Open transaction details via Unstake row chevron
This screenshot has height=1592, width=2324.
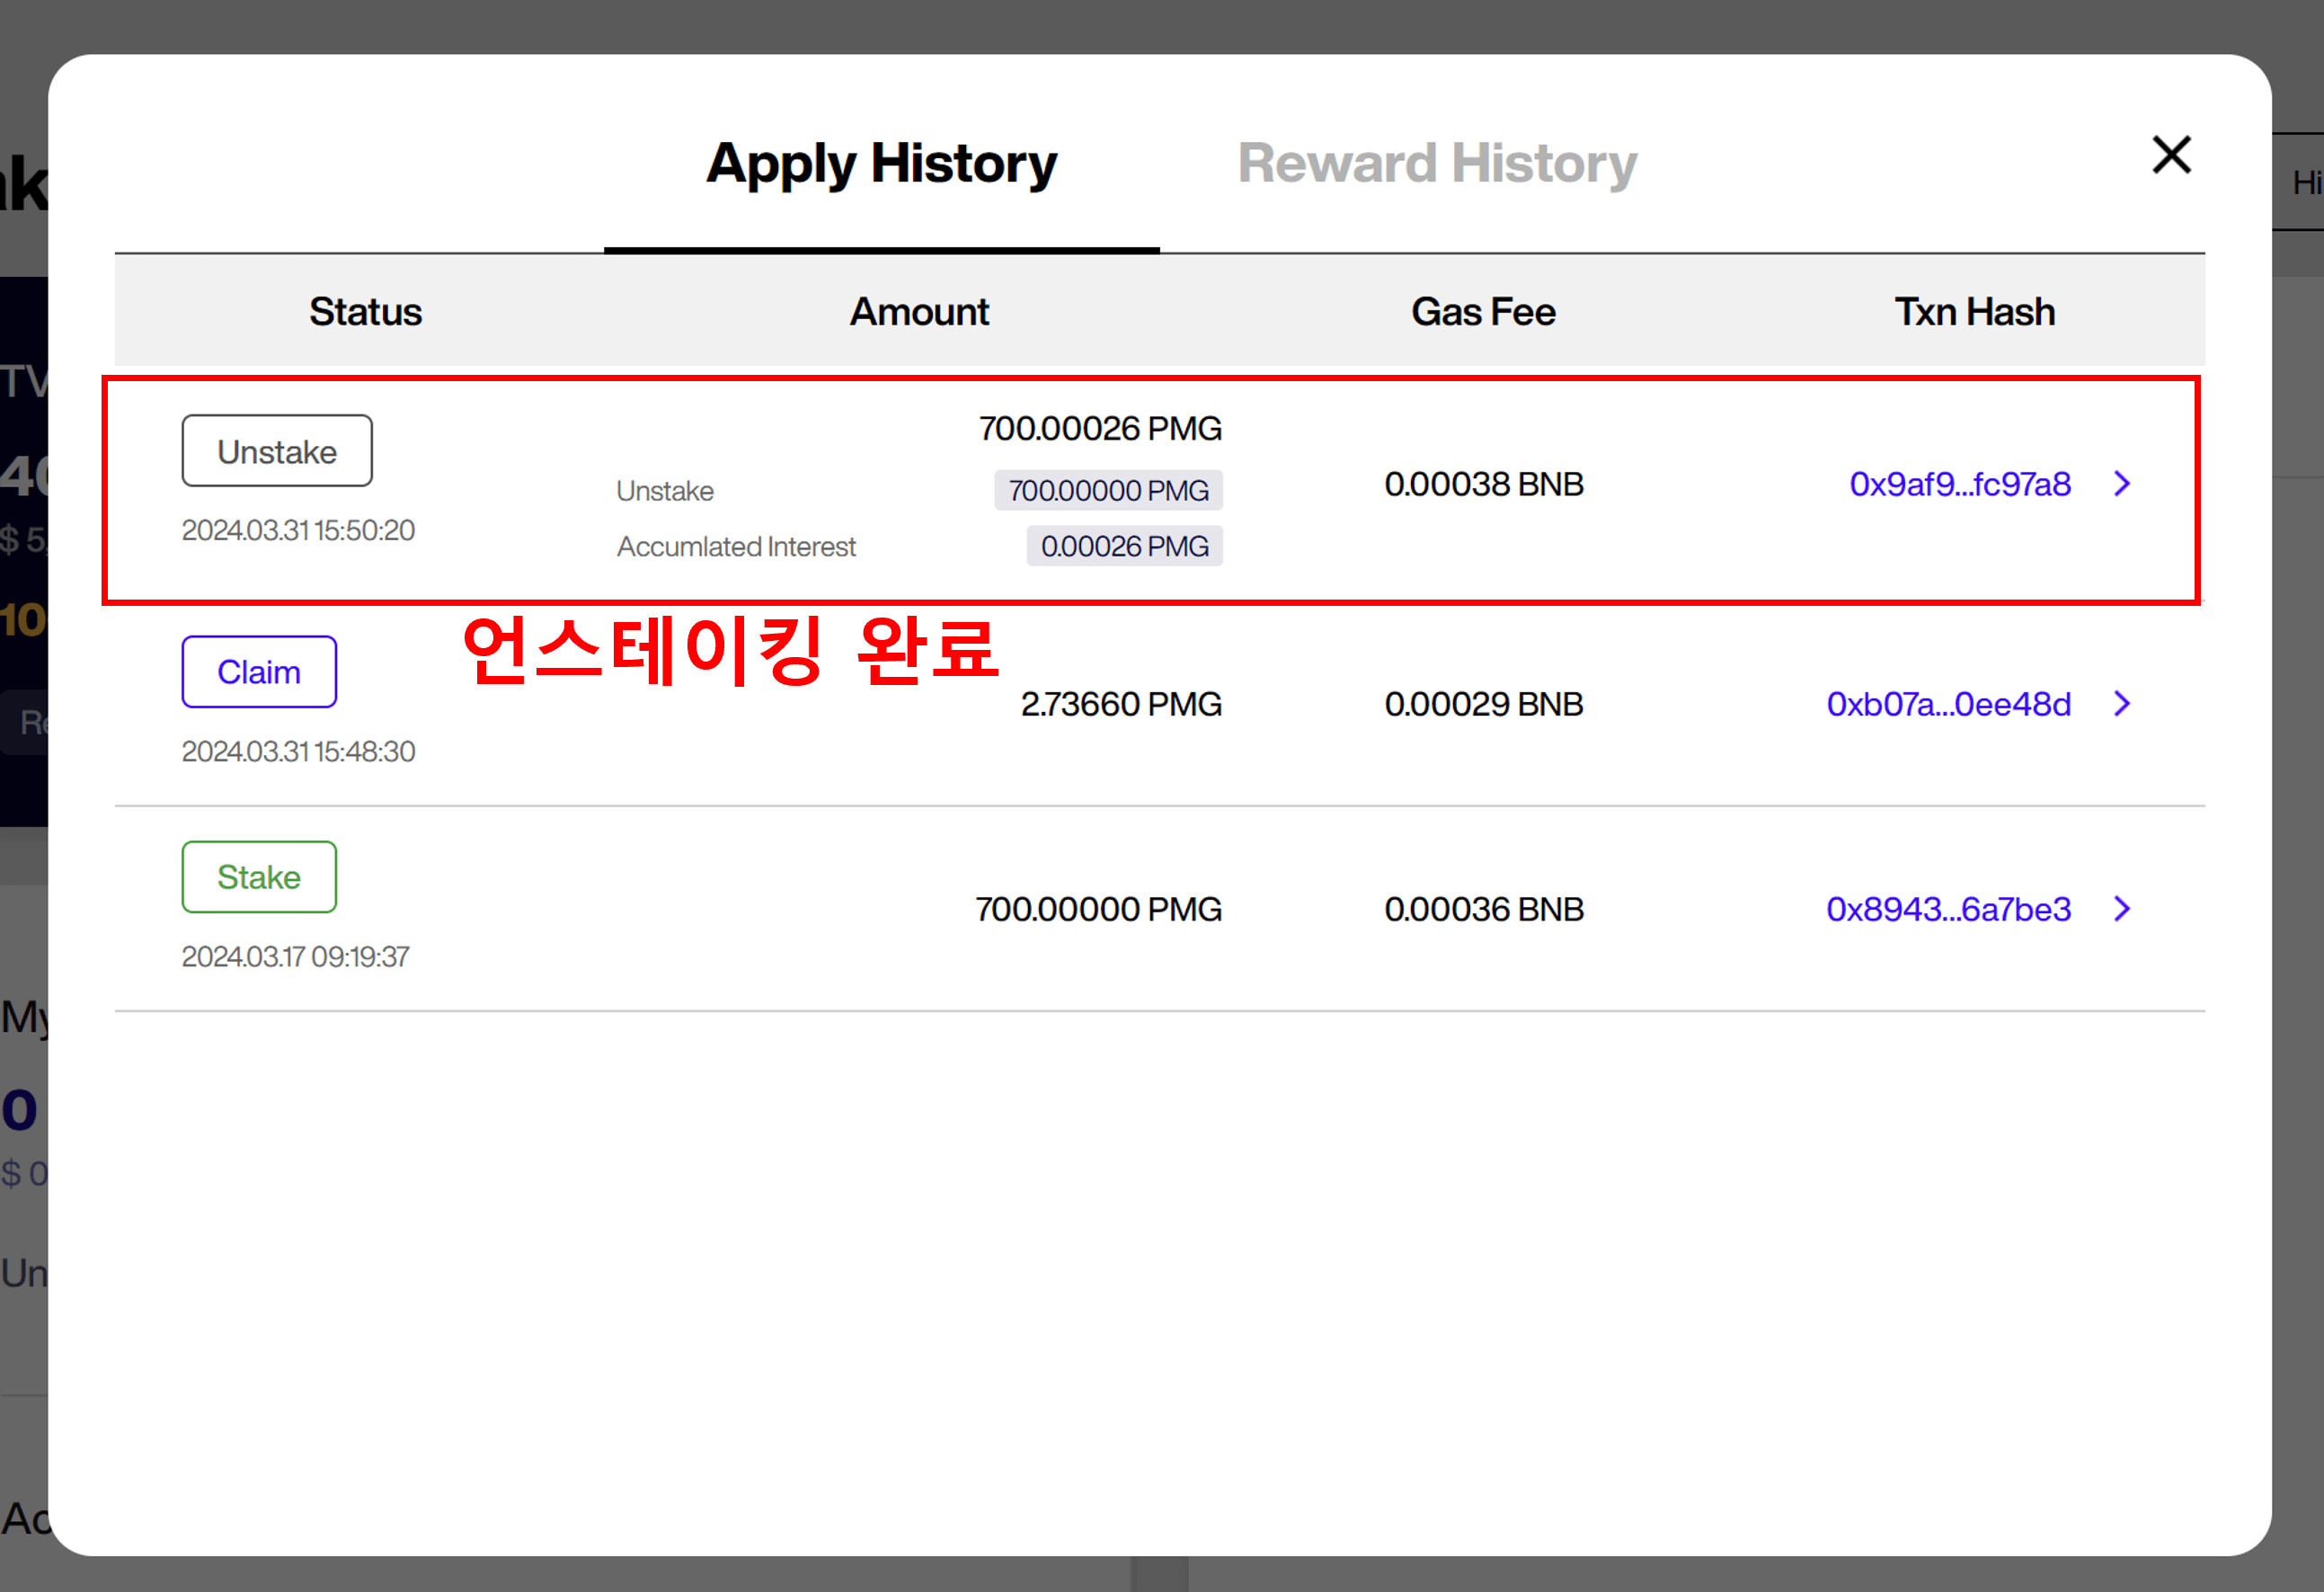tap(2122, 484)
